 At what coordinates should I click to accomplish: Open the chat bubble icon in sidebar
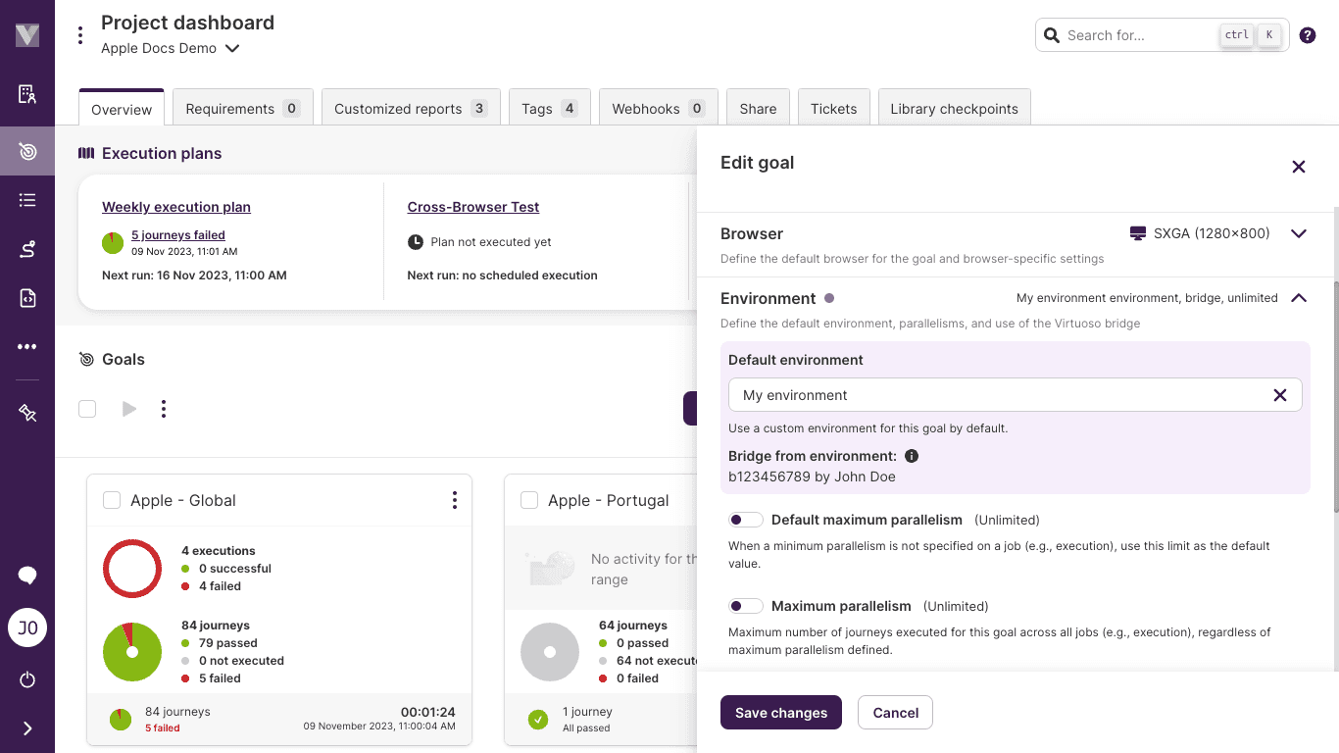[26, 576]
